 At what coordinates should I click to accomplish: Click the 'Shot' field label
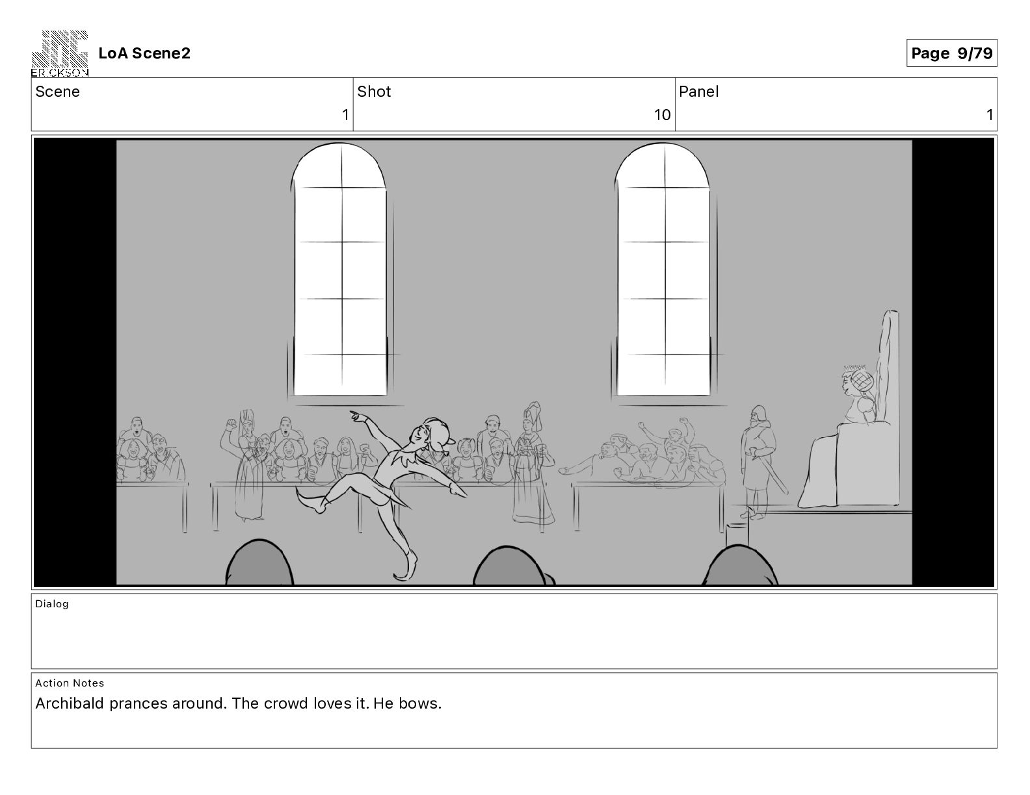click(374, 92)
